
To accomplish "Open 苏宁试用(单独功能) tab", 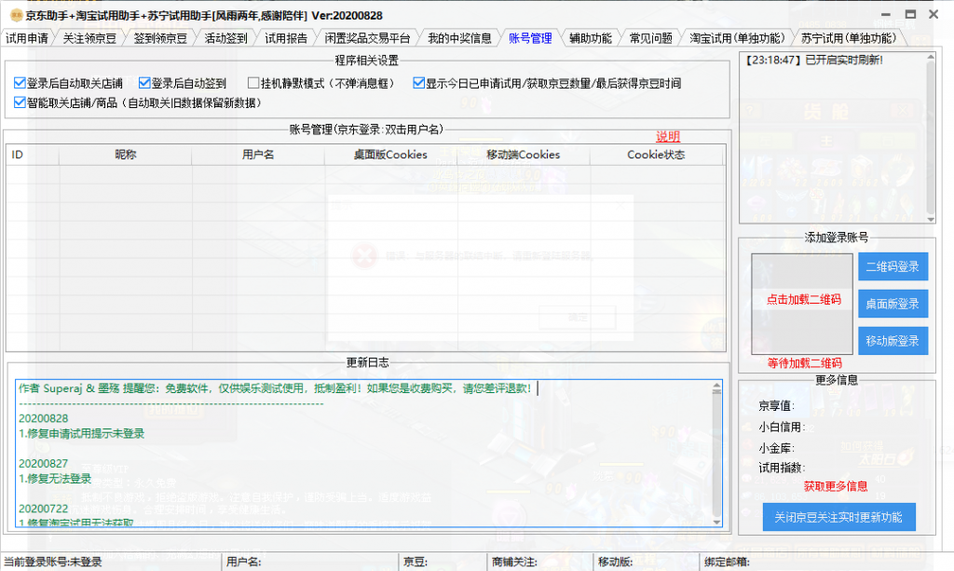I will pos(848,38).
